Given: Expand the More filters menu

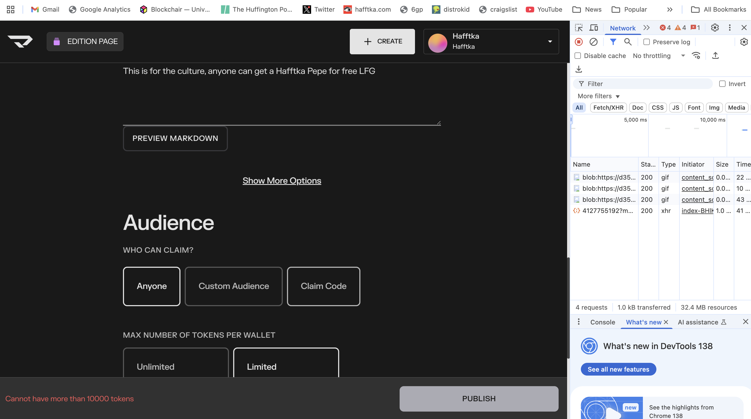Looking at the screenshot, I should click(598, 96).
